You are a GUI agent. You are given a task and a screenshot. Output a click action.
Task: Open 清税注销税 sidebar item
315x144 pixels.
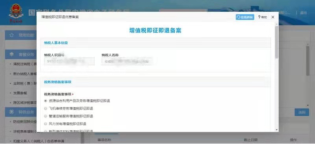[x=25, y=64]
